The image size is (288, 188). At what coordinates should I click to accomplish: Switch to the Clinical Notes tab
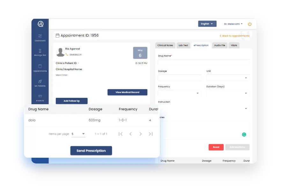165,45
